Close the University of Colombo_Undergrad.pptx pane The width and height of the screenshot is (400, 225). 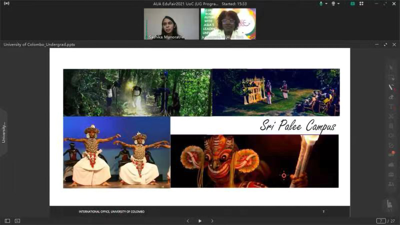[394, 45]
